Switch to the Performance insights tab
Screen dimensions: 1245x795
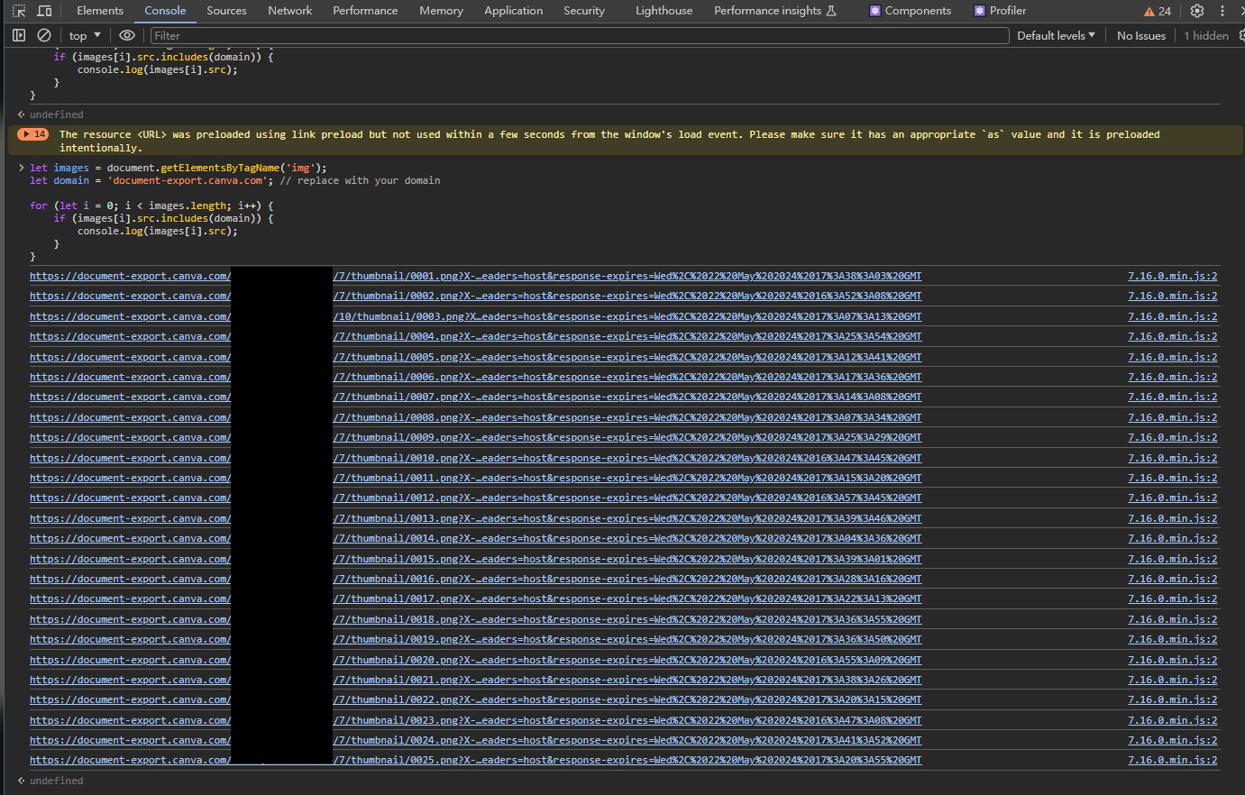774,11
